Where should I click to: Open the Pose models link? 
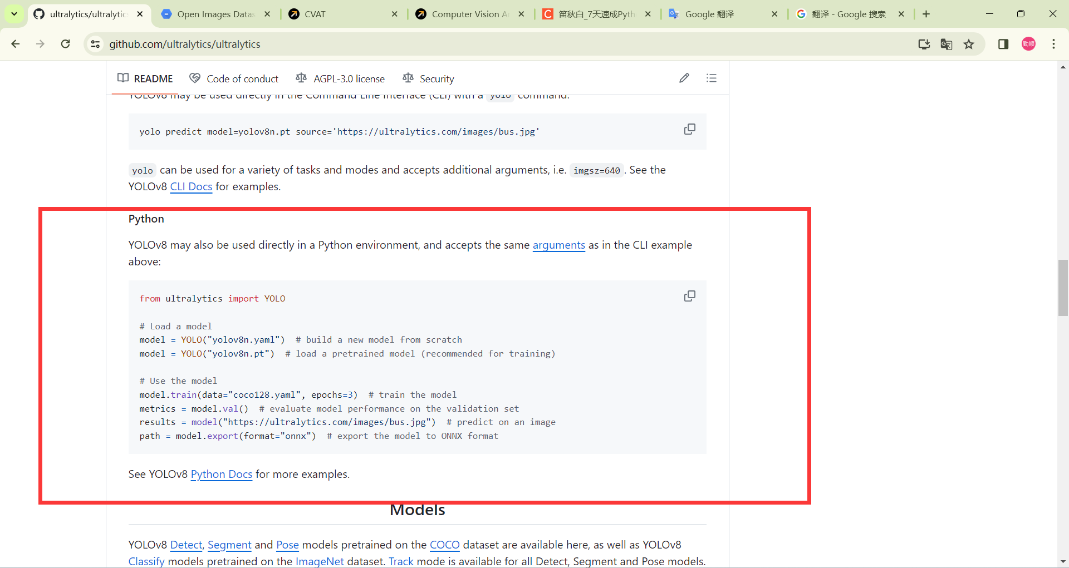288,545
